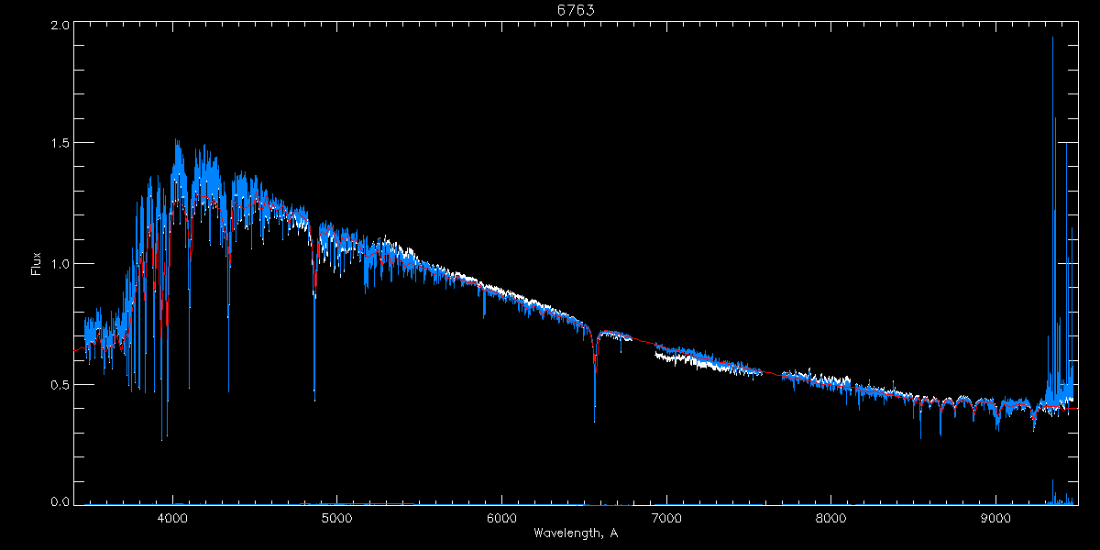Click the 1.5 y-axis tick label

[x=58, y=143]
